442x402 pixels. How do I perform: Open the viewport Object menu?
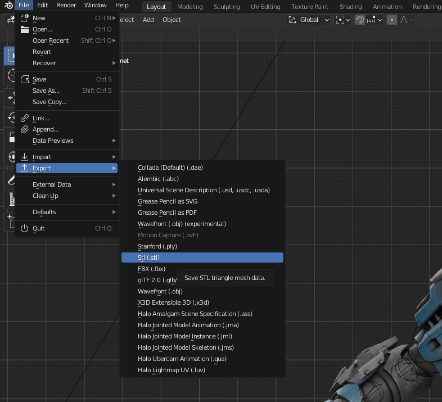(172, 20)
